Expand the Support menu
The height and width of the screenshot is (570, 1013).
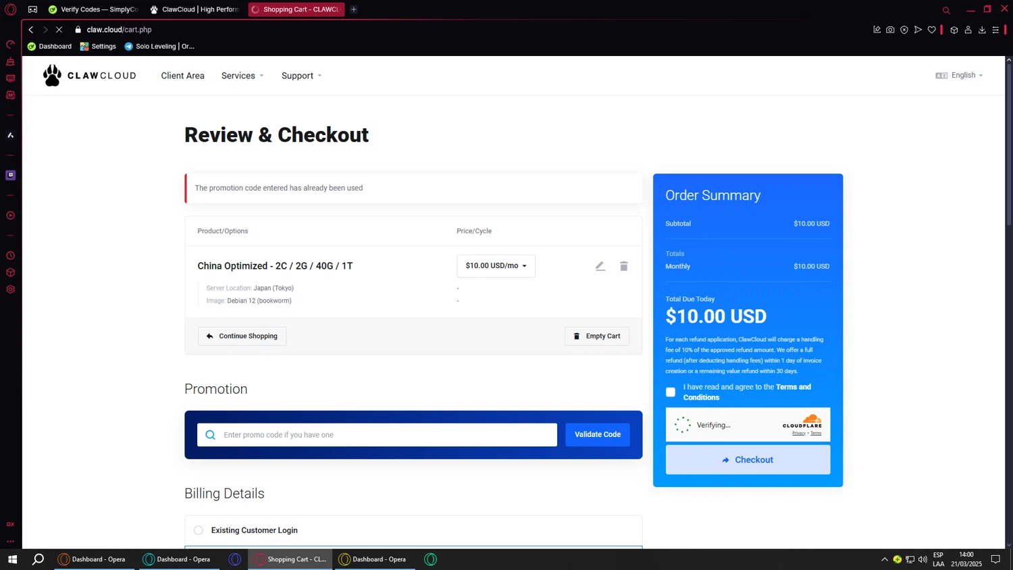[301, 76]
